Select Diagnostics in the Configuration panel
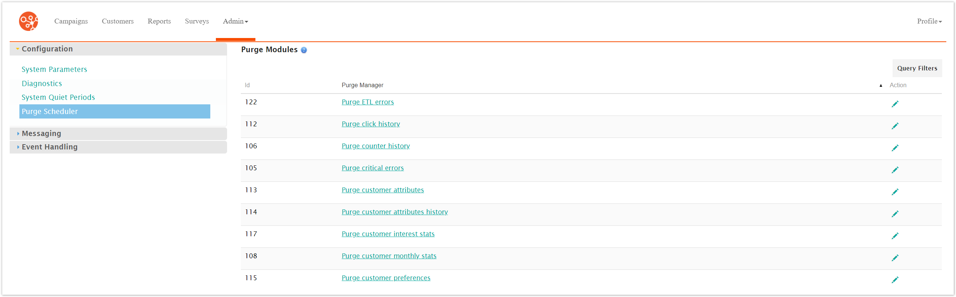 coord(42,83)
